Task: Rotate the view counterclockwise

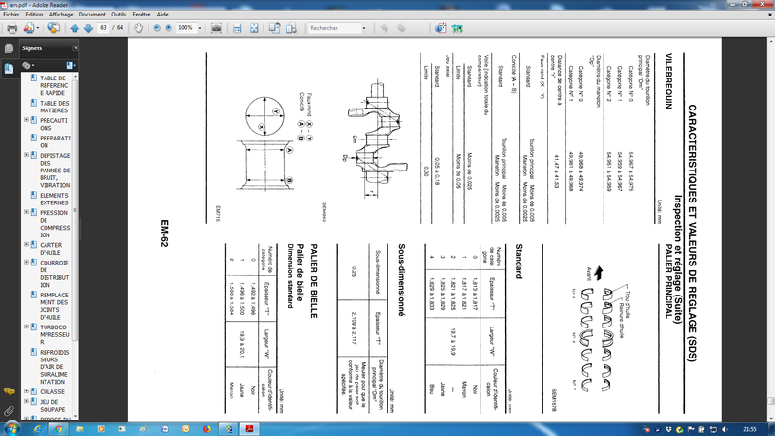Action: (274, 28)
